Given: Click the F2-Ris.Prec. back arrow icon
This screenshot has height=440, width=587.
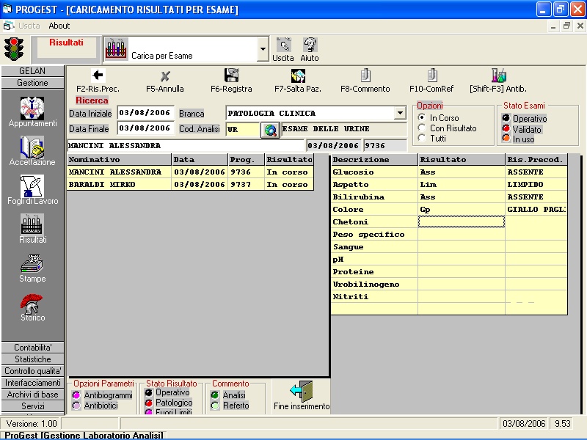Looking at the screenshot, I should (x=98, y=76).
